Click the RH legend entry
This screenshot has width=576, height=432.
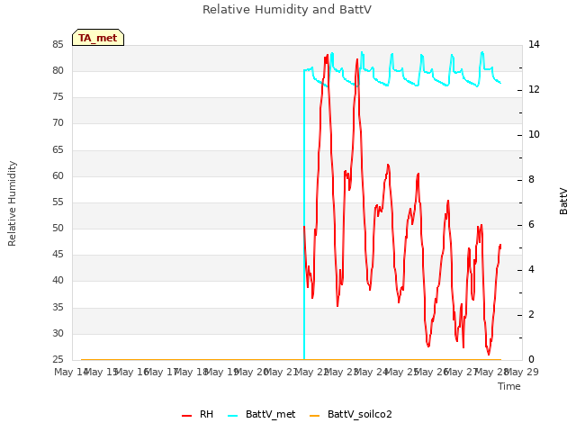pos(198,414)
